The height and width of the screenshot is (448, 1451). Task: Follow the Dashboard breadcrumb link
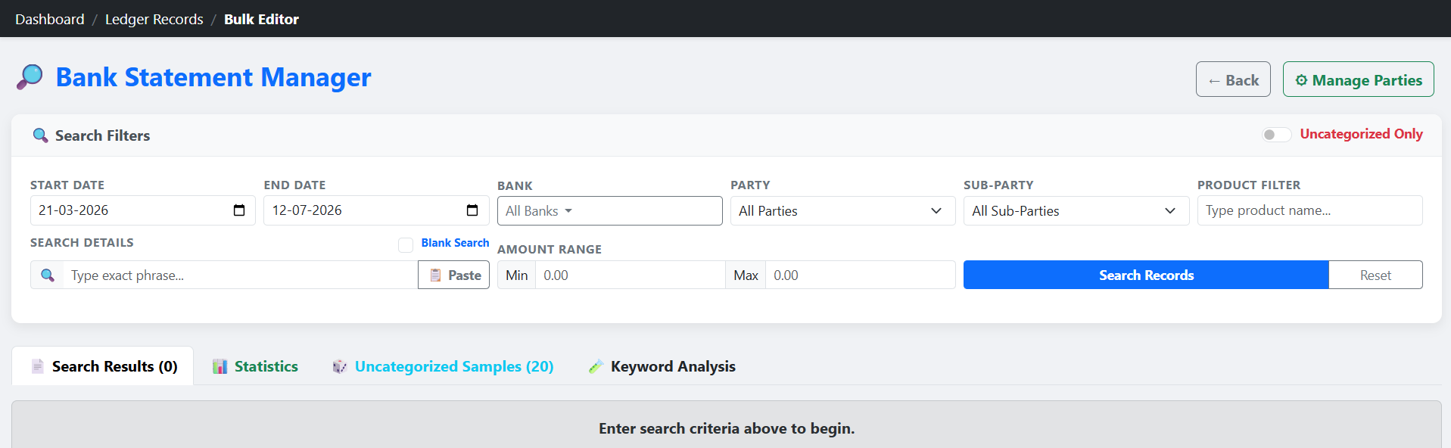pyautogui.click(x=50, y=19)
